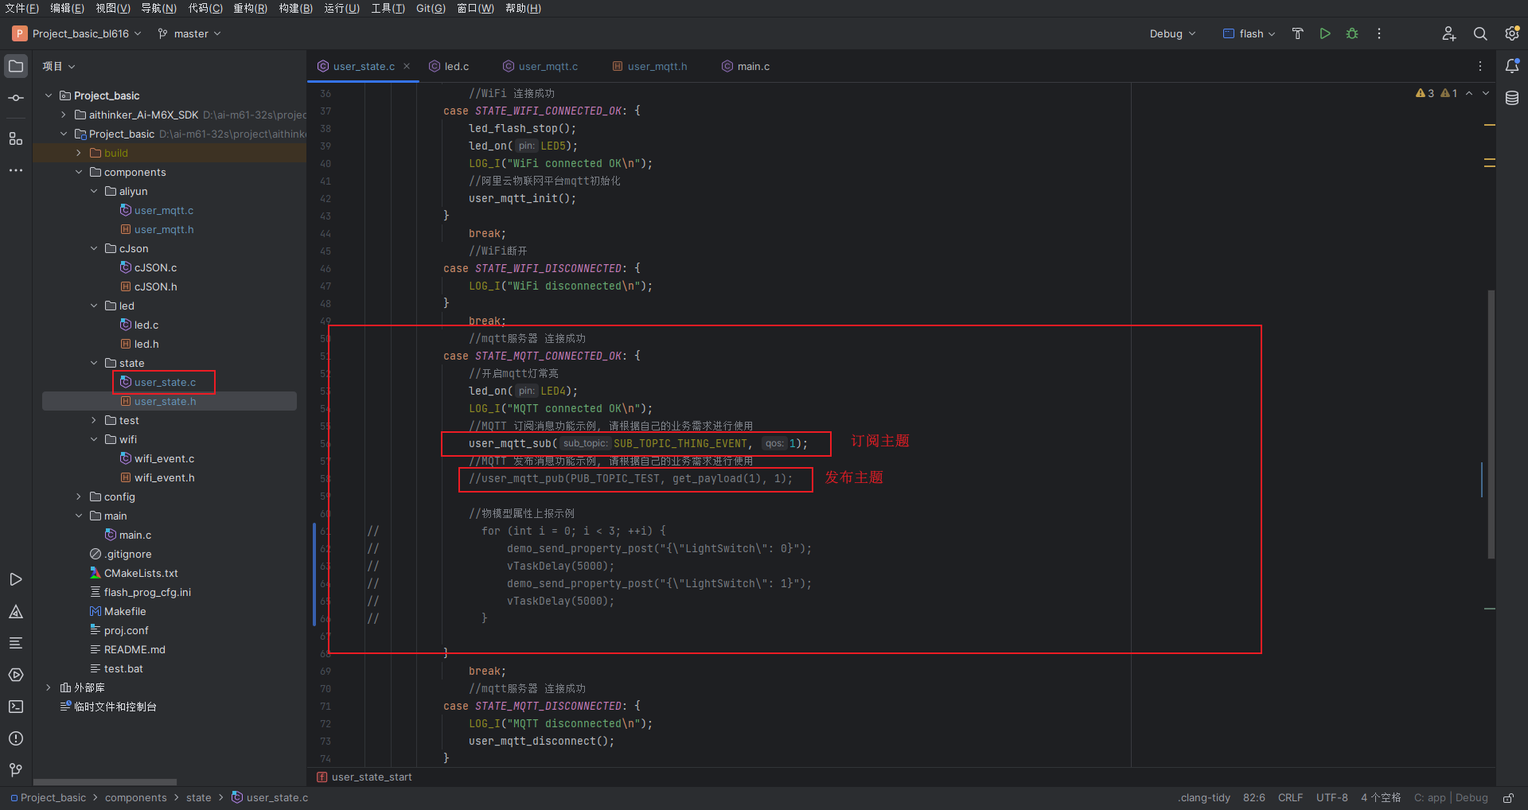Select README.md in project tree

134,649
